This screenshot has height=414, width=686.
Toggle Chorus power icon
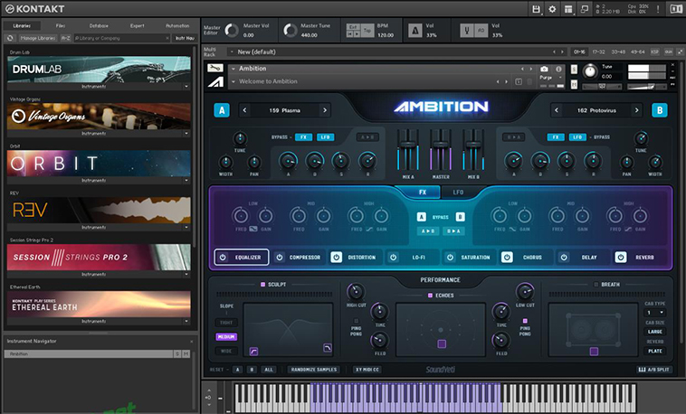(507, 257)
